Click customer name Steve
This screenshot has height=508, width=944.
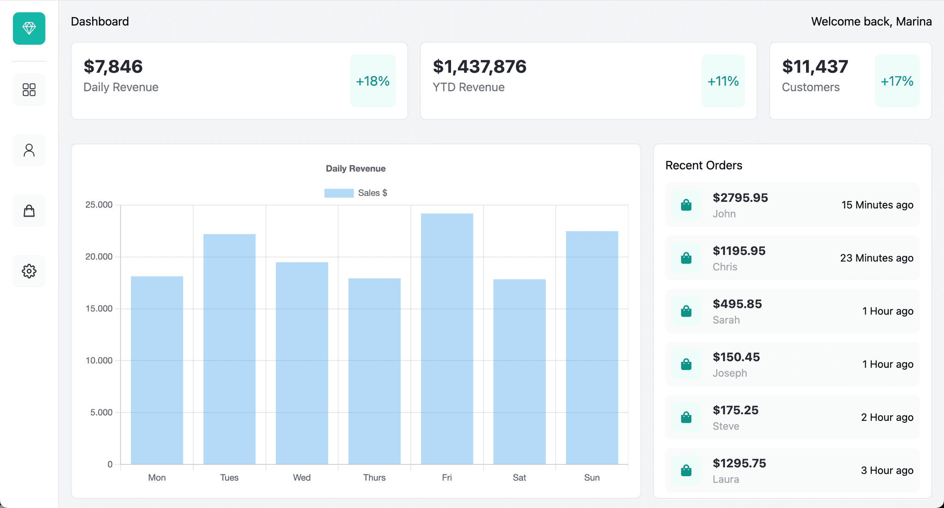[726, 426]
